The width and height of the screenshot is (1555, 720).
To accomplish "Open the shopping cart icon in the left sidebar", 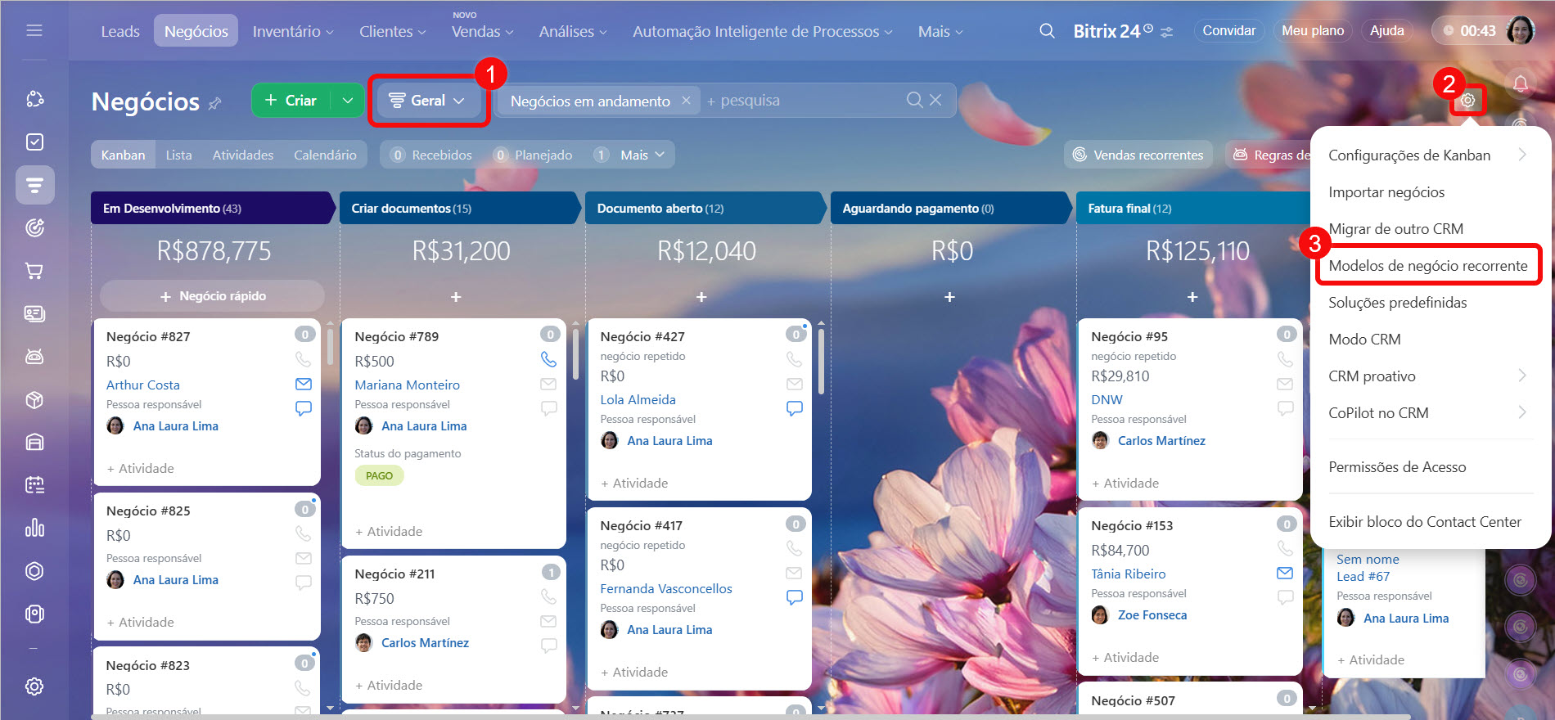I will click(x=34, y=271).
